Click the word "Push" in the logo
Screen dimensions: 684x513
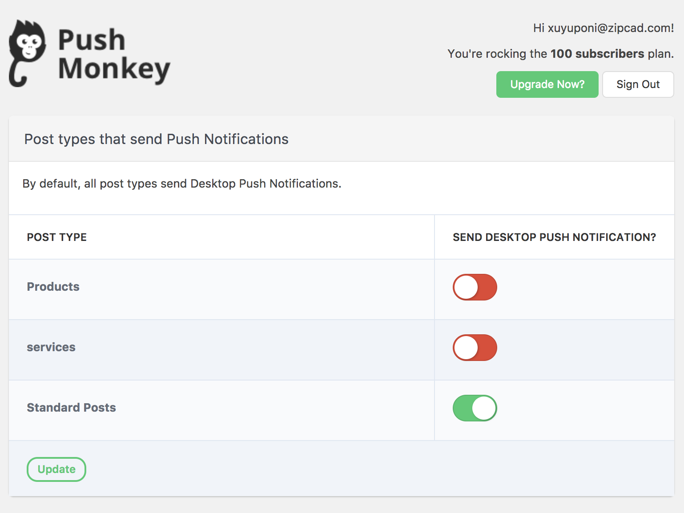[x=92, y=40]
